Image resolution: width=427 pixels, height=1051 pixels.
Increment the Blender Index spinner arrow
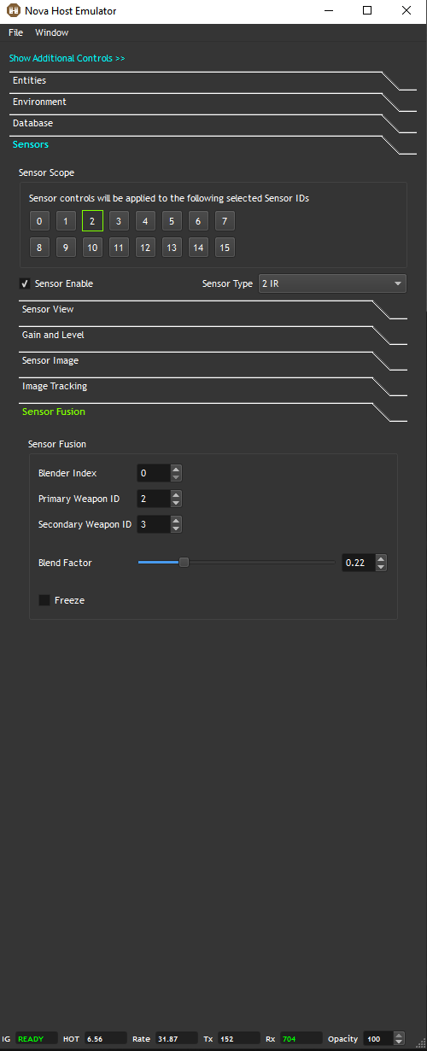[x=175, y=469]
